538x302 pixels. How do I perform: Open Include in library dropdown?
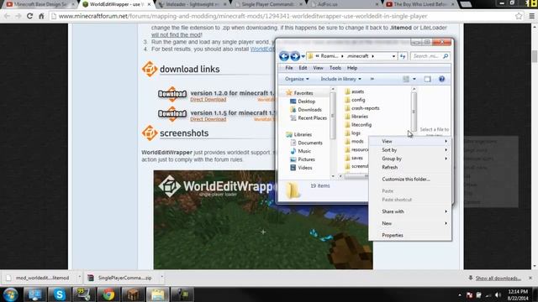340,79
